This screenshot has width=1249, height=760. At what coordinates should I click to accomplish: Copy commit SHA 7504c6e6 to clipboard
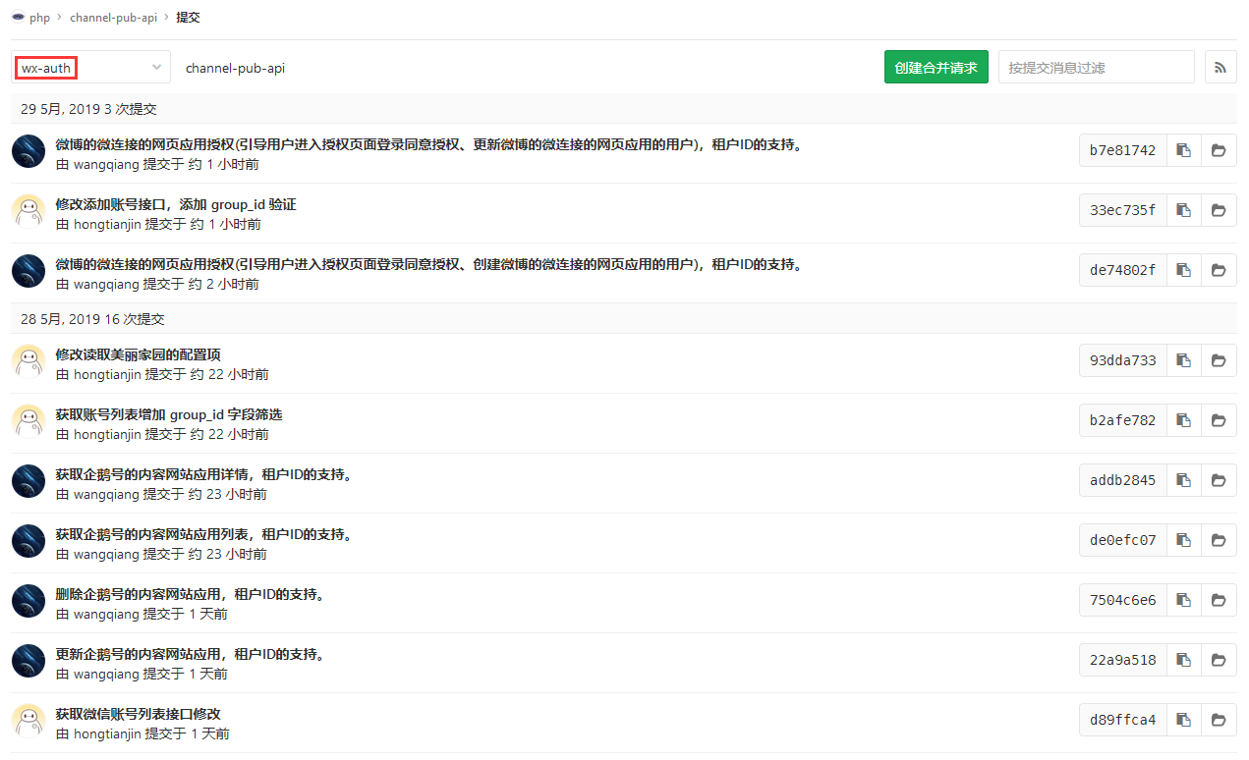(1184, 600)
